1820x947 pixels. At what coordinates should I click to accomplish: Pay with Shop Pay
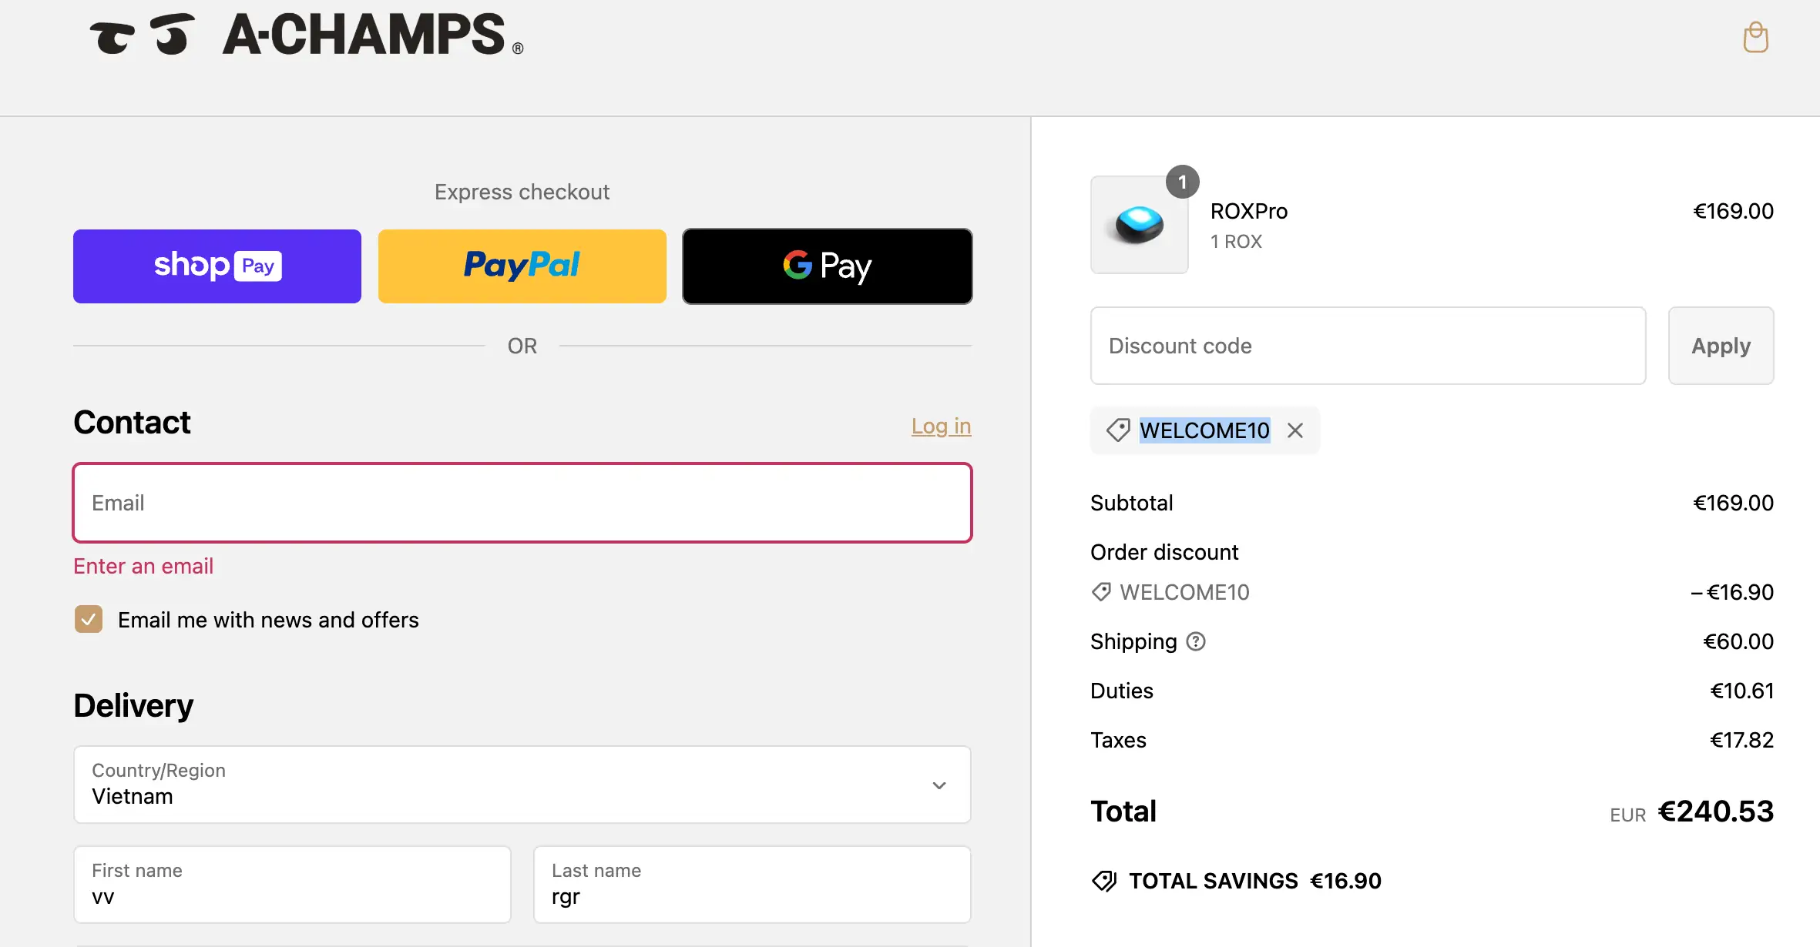217,266
